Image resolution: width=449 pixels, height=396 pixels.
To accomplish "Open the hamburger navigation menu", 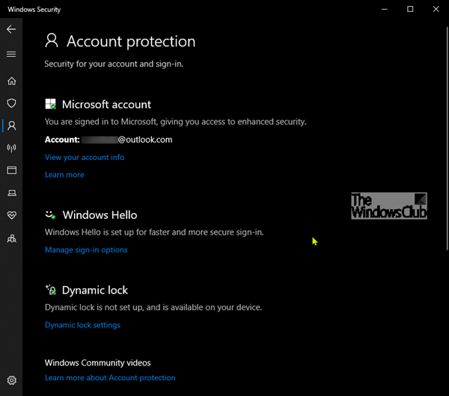I will pos(11,54).
